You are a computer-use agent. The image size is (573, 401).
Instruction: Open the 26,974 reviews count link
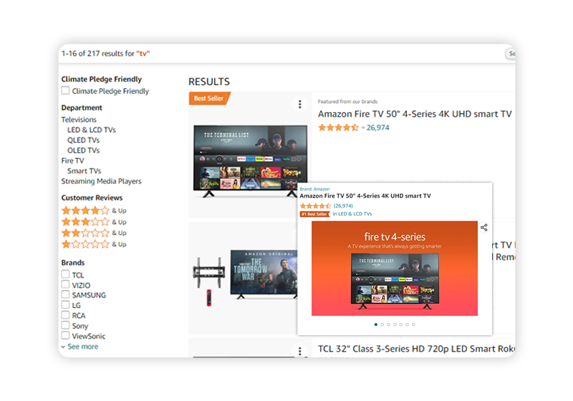coord(378,127)
